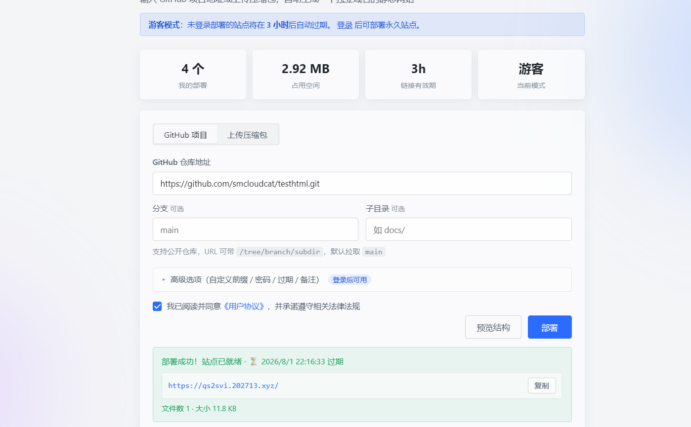Click the 分支 branch input field
This screenshot has width=691, height=427.
(x=255, y=230)
